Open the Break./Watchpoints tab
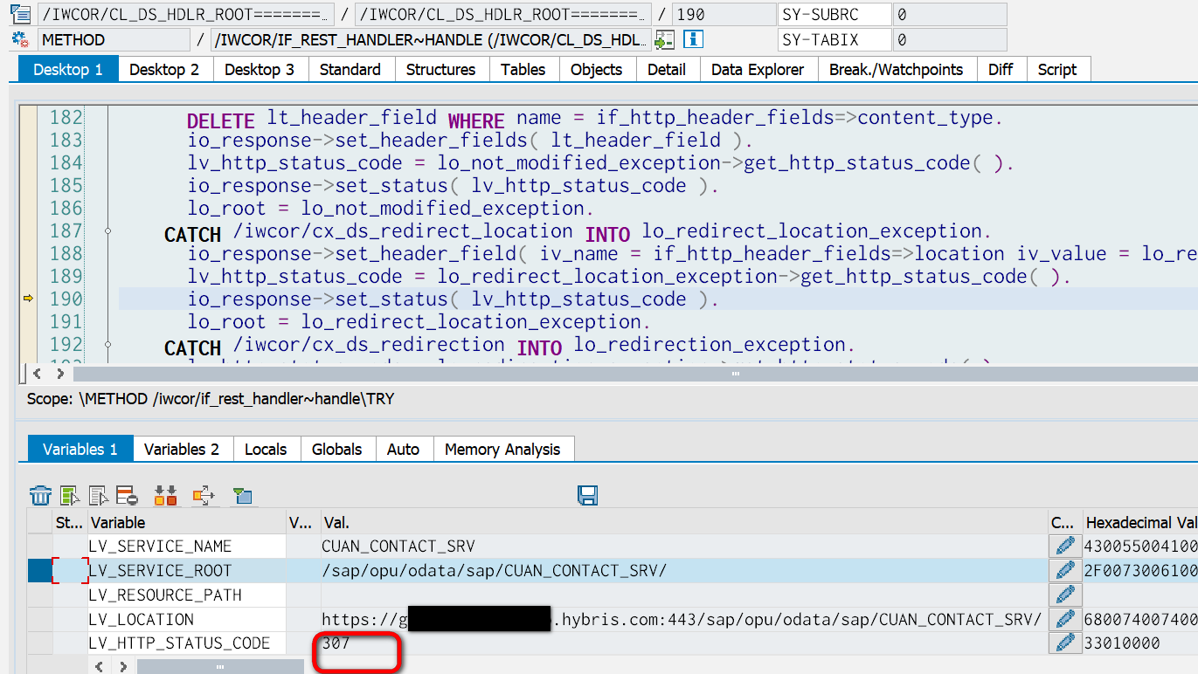The image size is (1198, 674). 897,70
